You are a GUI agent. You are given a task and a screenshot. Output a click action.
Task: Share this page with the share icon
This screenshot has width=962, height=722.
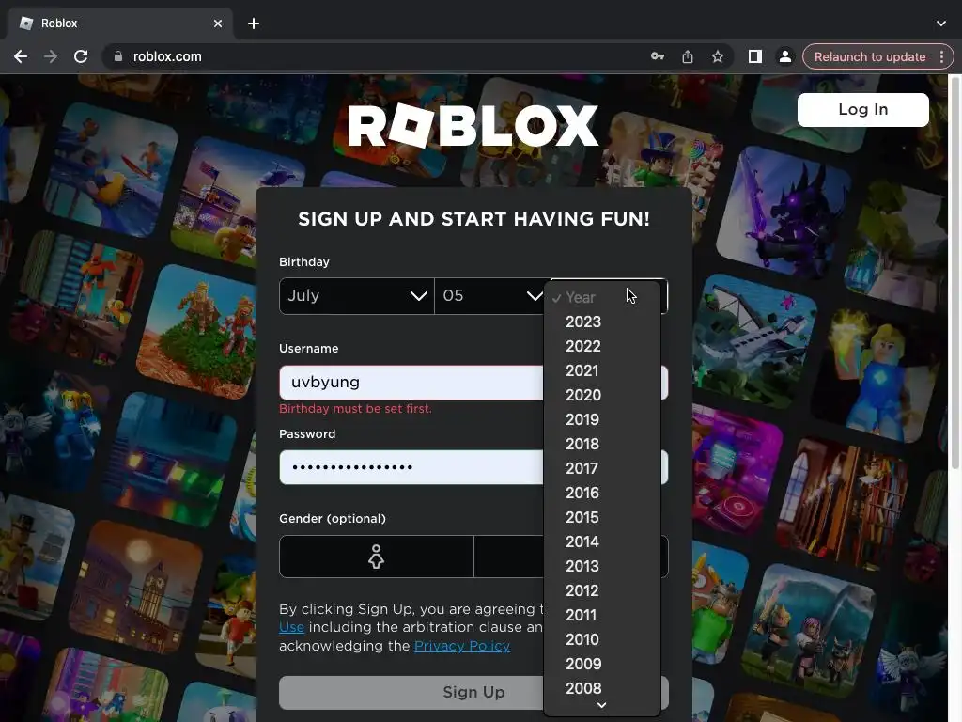[687, 56]
